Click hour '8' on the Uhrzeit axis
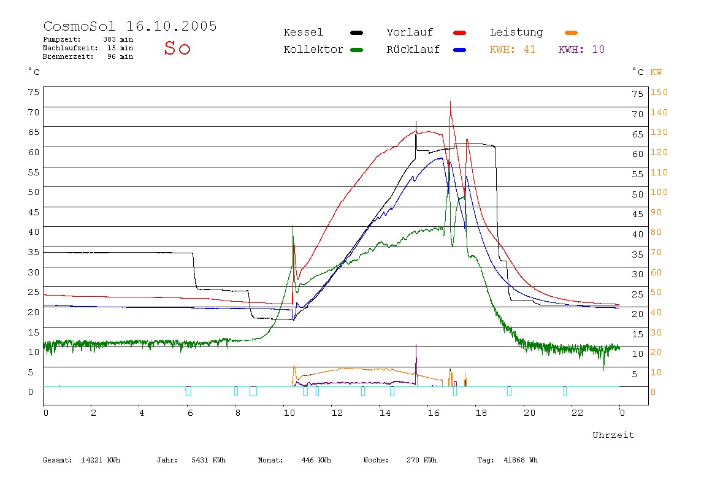This screenshot has width=704, height=498. tap(238, 413)
